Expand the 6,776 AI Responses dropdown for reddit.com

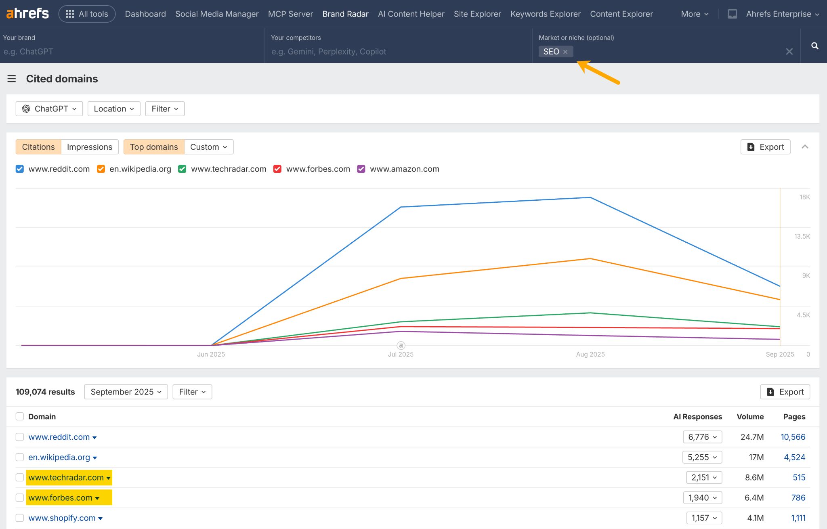click(x=703, y=437)
